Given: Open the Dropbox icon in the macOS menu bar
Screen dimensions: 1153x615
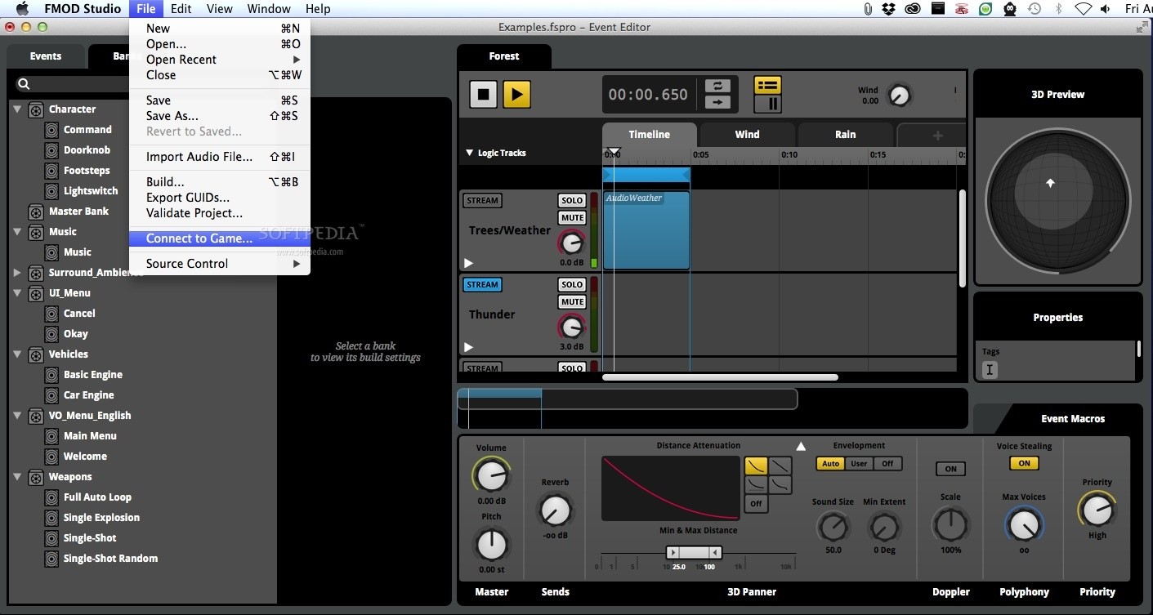Looking at the screenshot, I should point(889,9).
